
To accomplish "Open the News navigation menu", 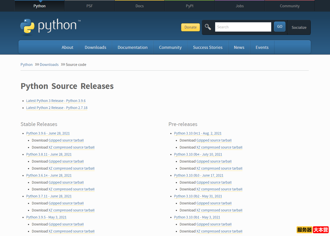I will 239,47.
